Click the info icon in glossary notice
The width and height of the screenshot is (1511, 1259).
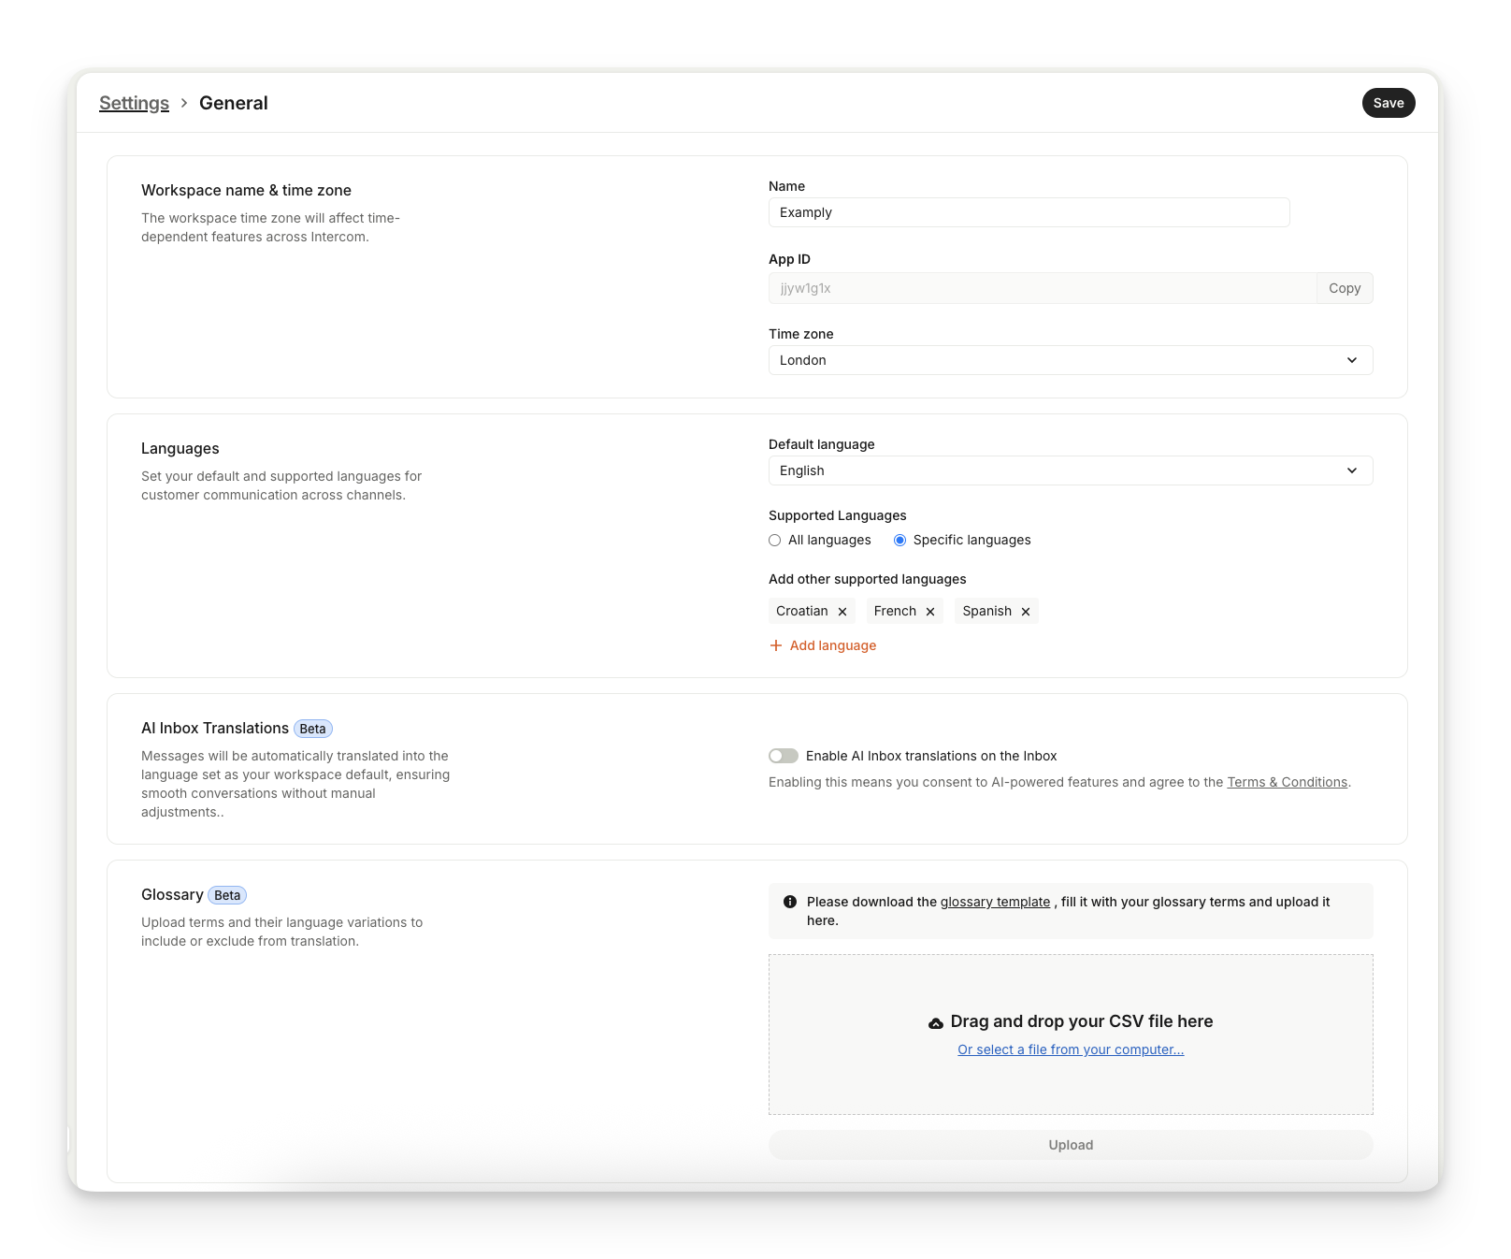coord(790,902)
